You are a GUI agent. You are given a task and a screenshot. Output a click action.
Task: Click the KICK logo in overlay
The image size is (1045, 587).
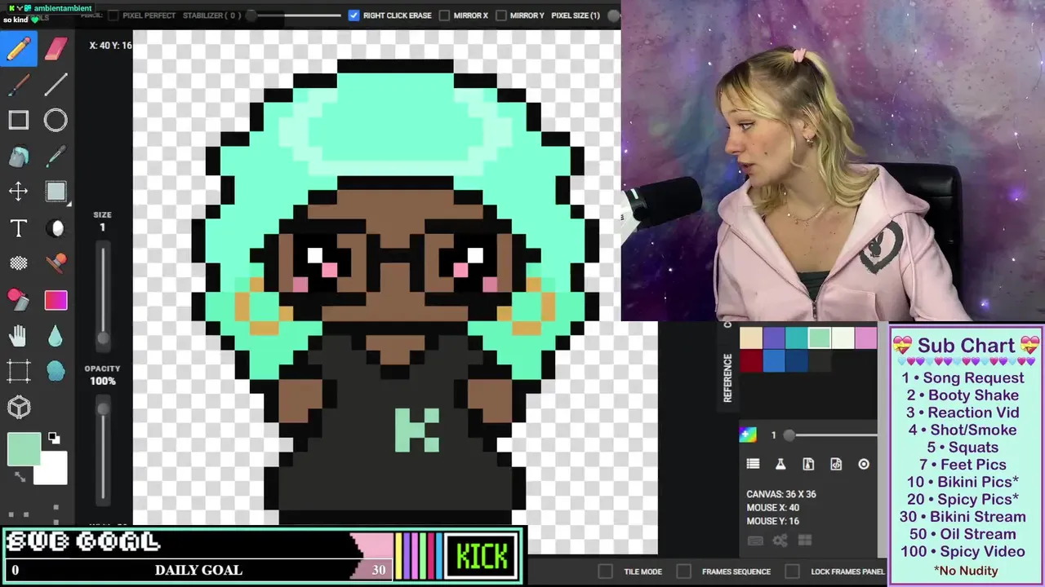[482, 556]
